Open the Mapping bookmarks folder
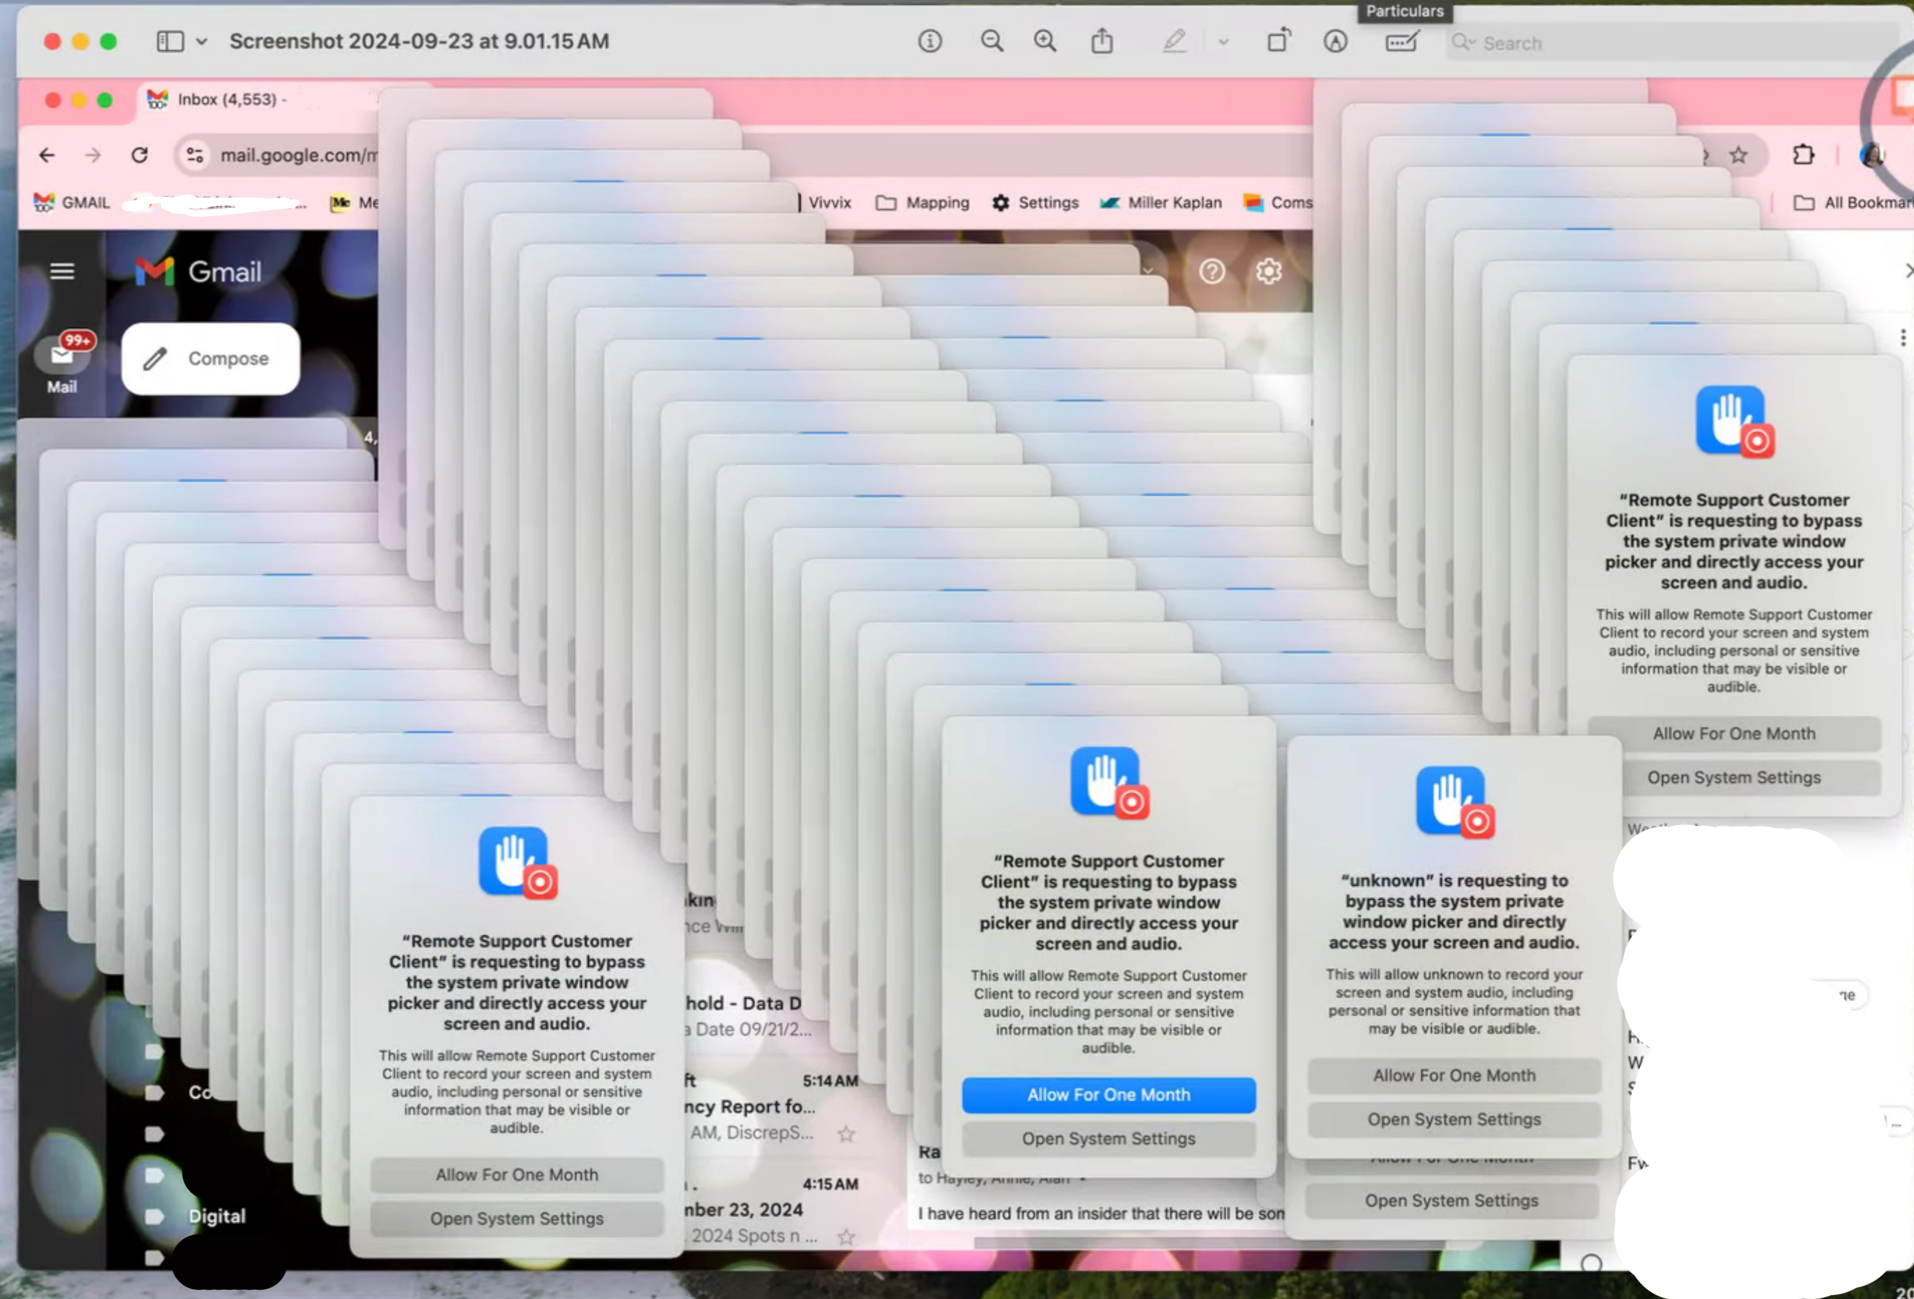1914x1299 pixels. point(923,203)
